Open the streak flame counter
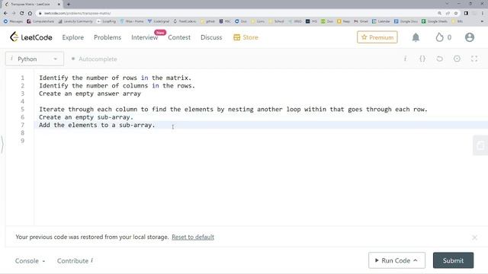 tap(443, 37)
